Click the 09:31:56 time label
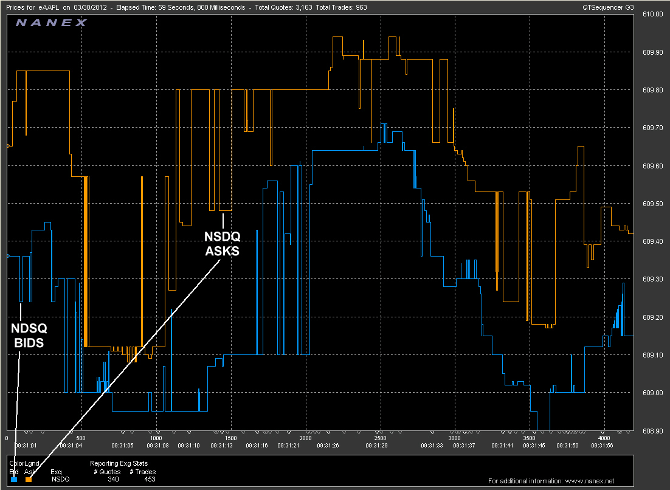The image size is (670, 490). click(x=602, y=446)
